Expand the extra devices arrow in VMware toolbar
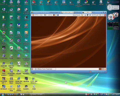Viewport: 120px width, 96px height. [x=92, y=12]
